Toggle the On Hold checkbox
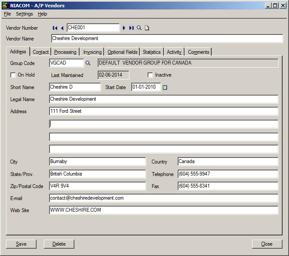The height and width of the screenshot is (256, 289). 13,75
